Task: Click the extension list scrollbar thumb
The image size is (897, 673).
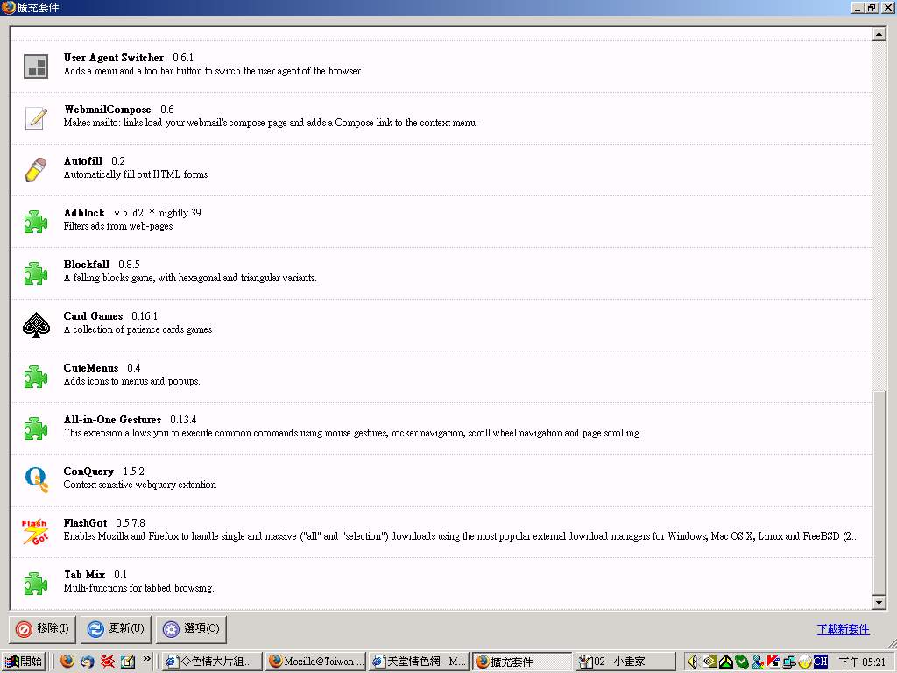Action: point(879,492)
